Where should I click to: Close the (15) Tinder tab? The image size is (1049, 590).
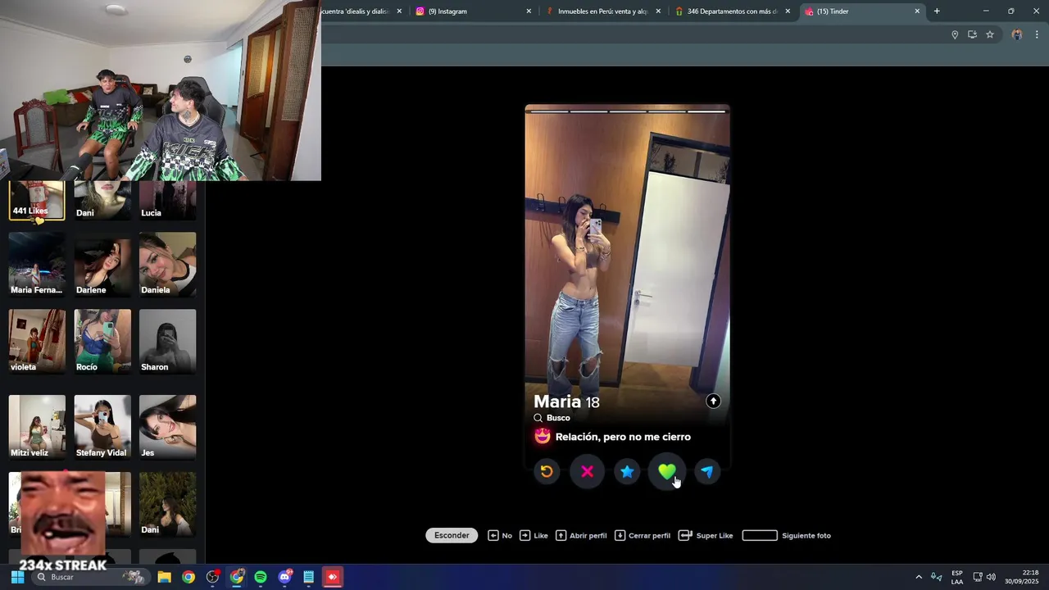click(917, 11)
